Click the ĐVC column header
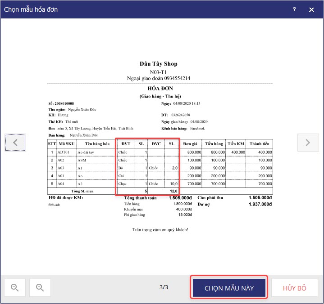 click(156, 144)
